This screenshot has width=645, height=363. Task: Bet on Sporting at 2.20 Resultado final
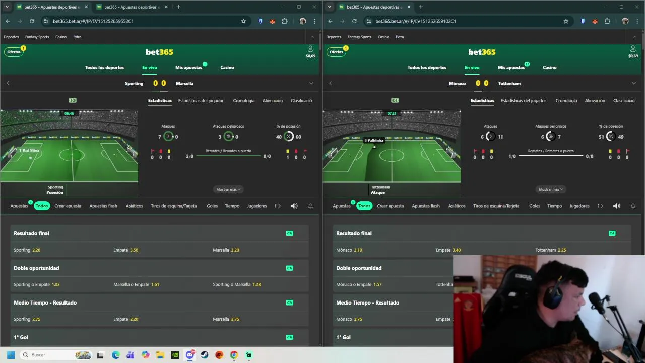click(x=27, y=250)
